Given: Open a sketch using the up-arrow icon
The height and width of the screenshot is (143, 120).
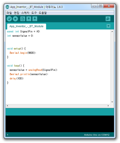Looking at the screenshot, I should (29, 19).
